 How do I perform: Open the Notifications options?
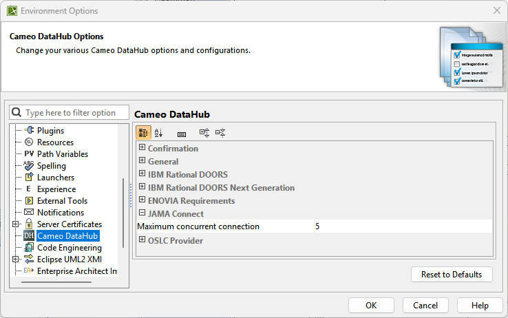(60, 213)
